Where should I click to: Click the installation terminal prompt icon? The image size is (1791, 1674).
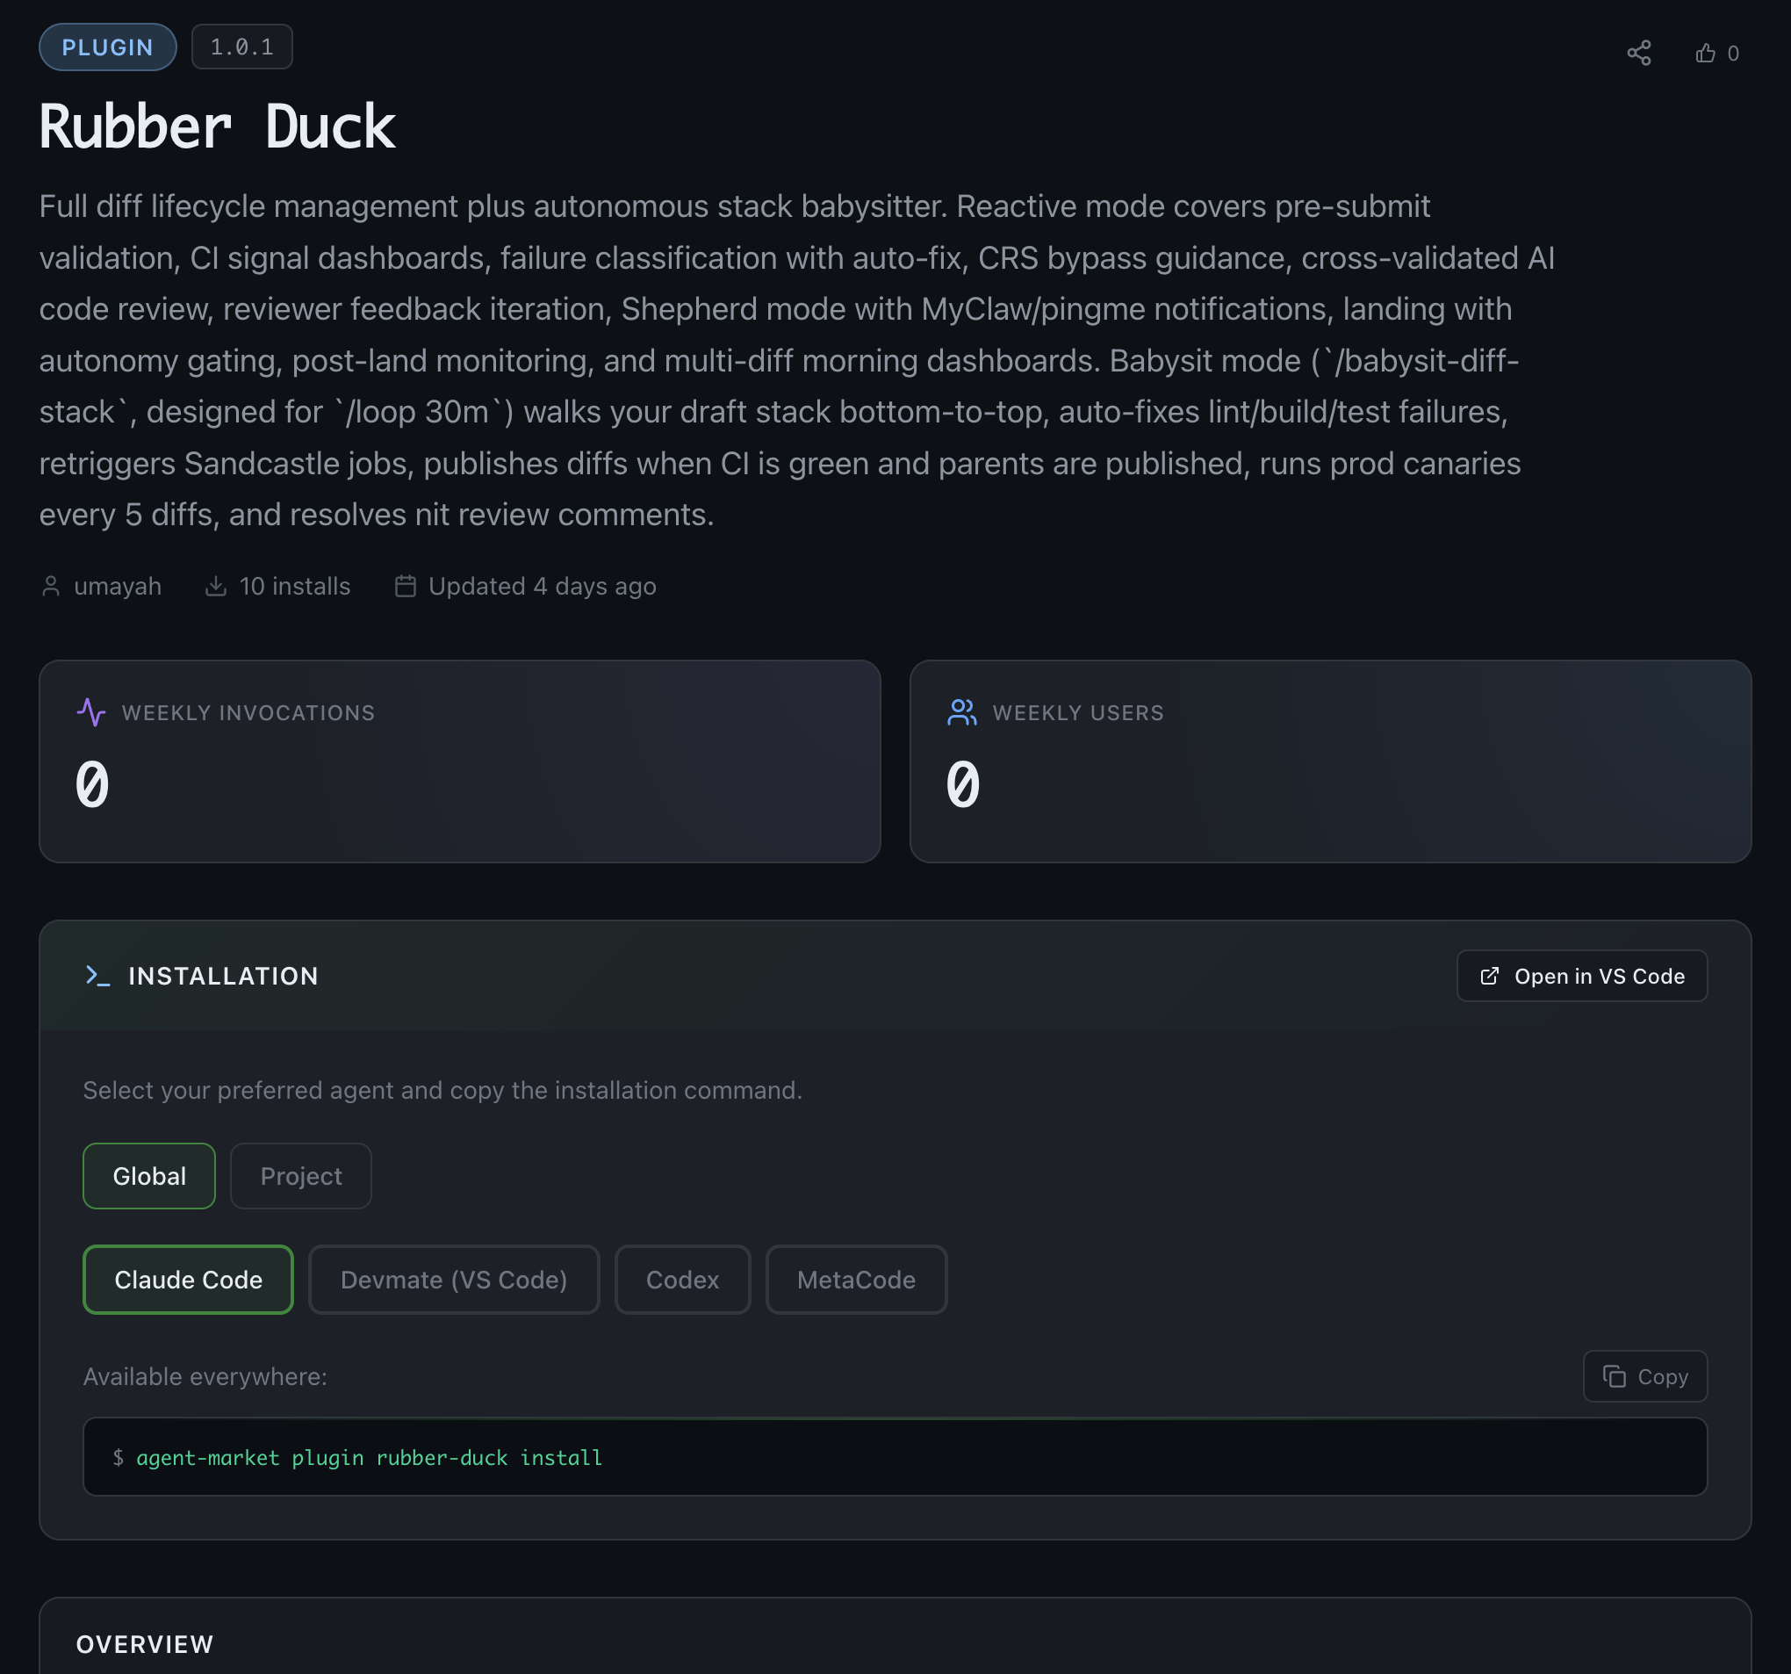pos(97,976)
